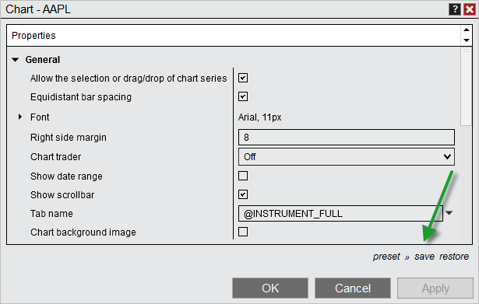The width and height of the screenshot is (479, 304).
Task: Open the help question mark icon
Action: pyautogui.click(x=455, y=9)
